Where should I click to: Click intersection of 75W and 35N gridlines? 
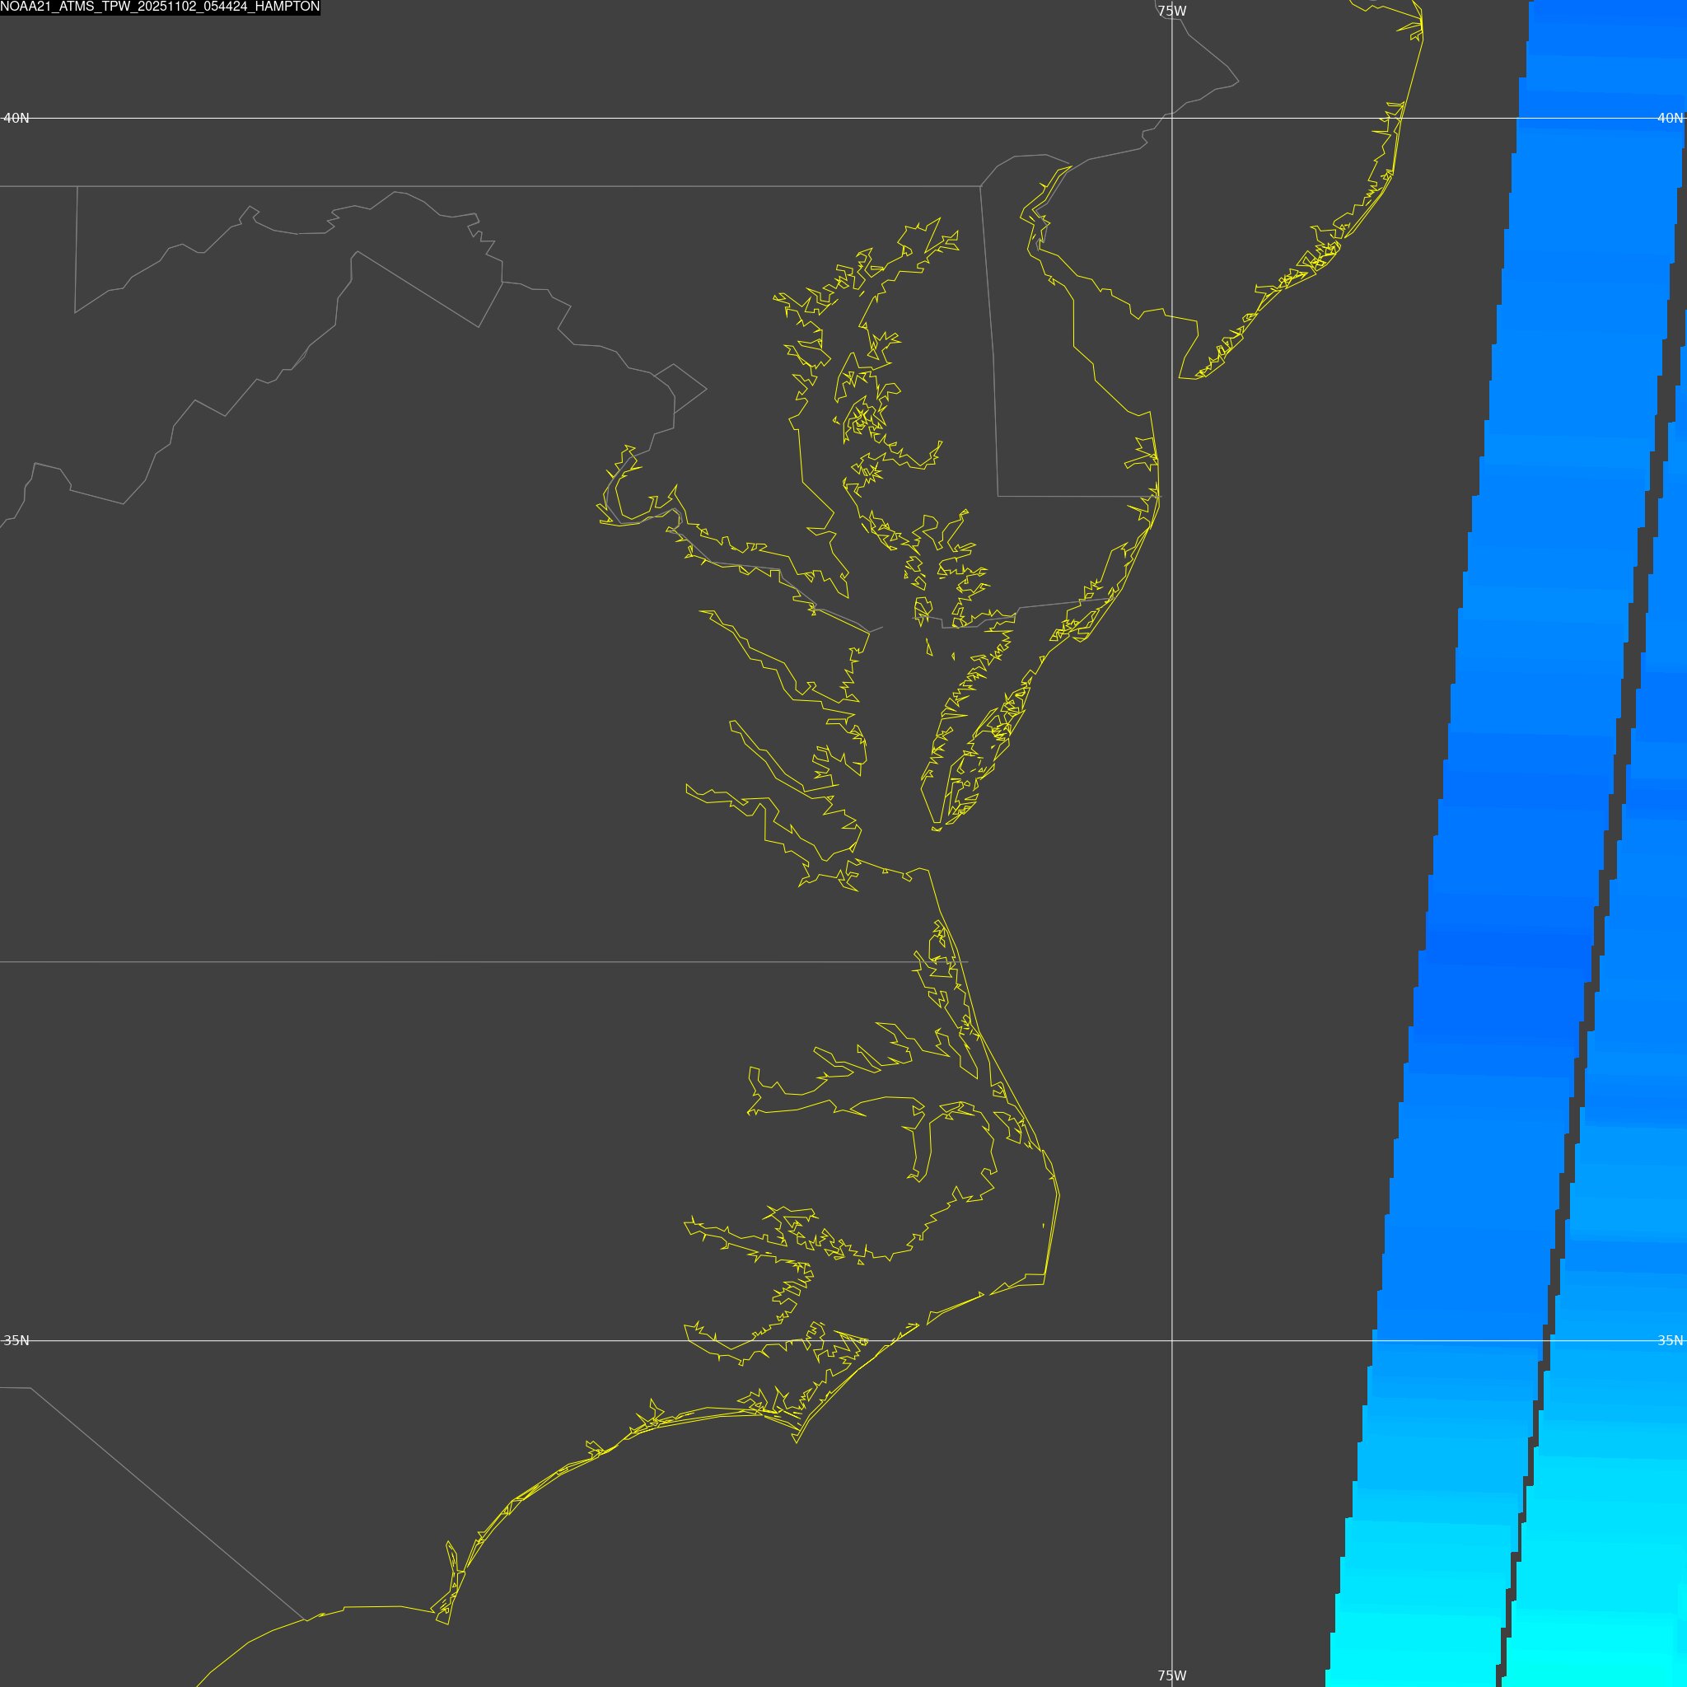point(1172,1340)
